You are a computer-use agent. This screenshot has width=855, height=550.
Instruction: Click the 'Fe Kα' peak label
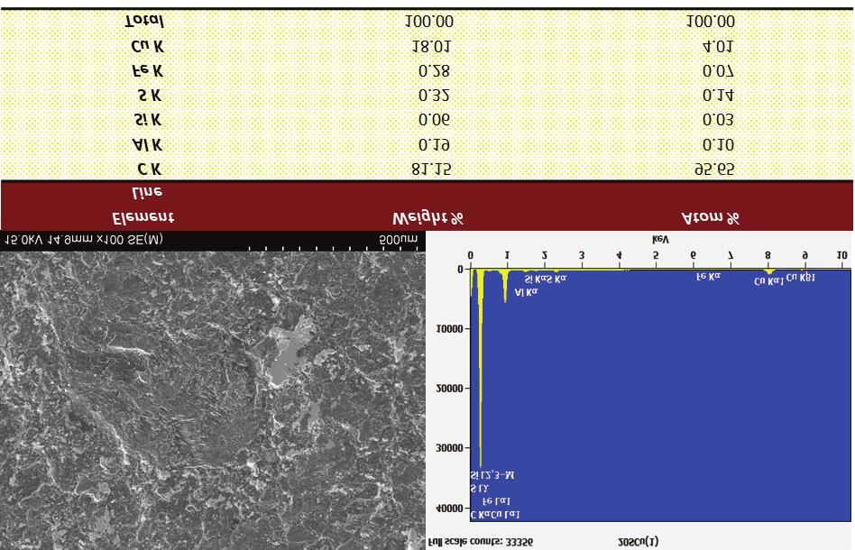708,277
